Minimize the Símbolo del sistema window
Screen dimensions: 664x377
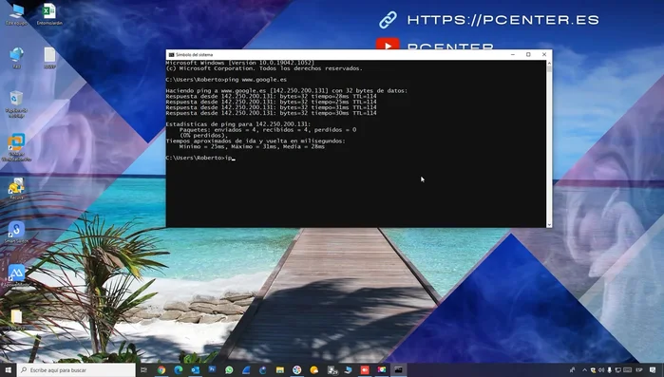(512, 54)
